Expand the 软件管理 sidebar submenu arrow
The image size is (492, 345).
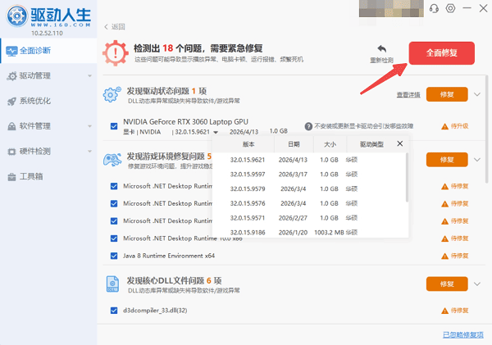click(89, 126)
